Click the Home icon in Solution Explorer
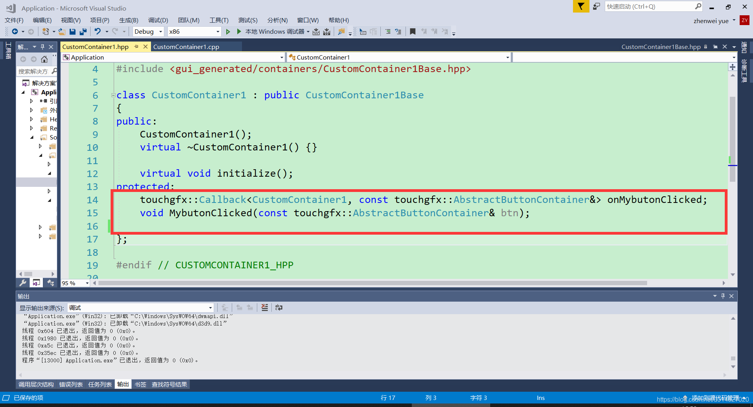Screen dimensions: 753x407 tap(44, 59)
